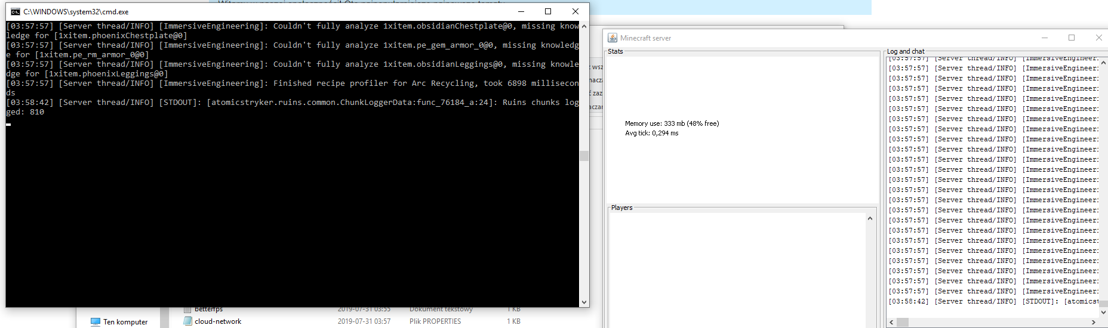This screenshot has width=1108, height=328.
Task: Click the Players list scroll up arrow
Action: pos(870,219)
